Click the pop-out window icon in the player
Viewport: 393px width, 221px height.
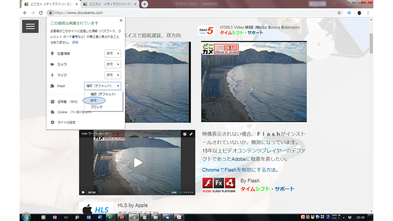tap(185, 134)
